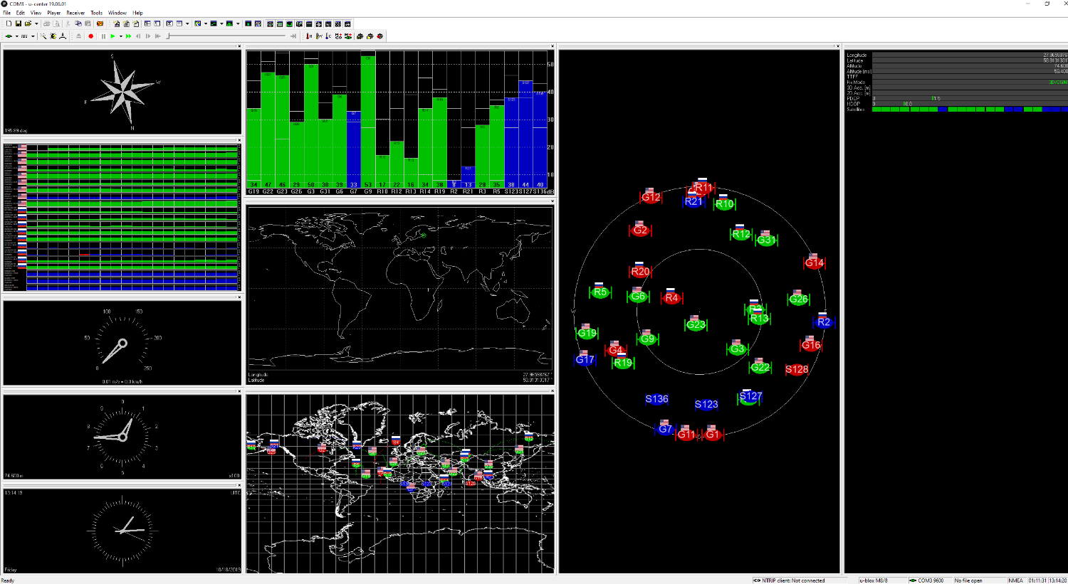Open the Player menu
This screenshot has height=584, width=1068.
(x=54, y=13)
